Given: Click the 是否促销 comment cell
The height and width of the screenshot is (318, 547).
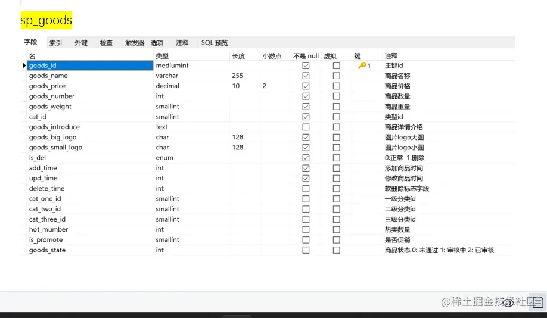Looking at the screenshot, I should [397, 240].
